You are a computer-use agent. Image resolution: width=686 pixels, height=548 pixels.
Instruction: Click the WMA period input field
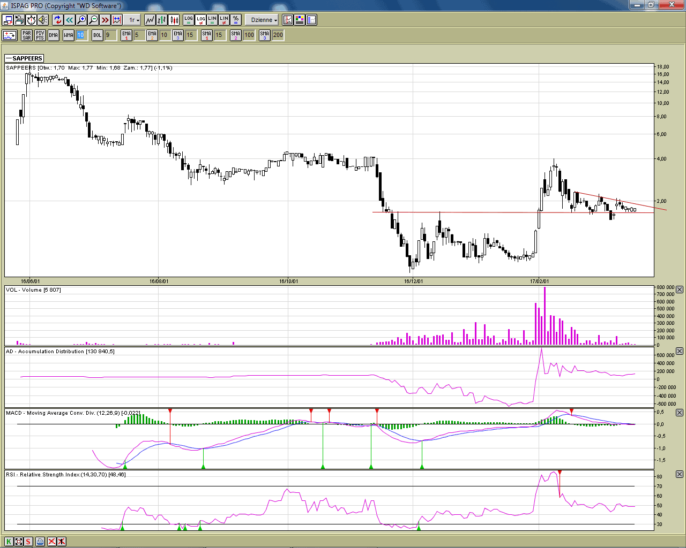pyautogui.click(x=81, y=35)
